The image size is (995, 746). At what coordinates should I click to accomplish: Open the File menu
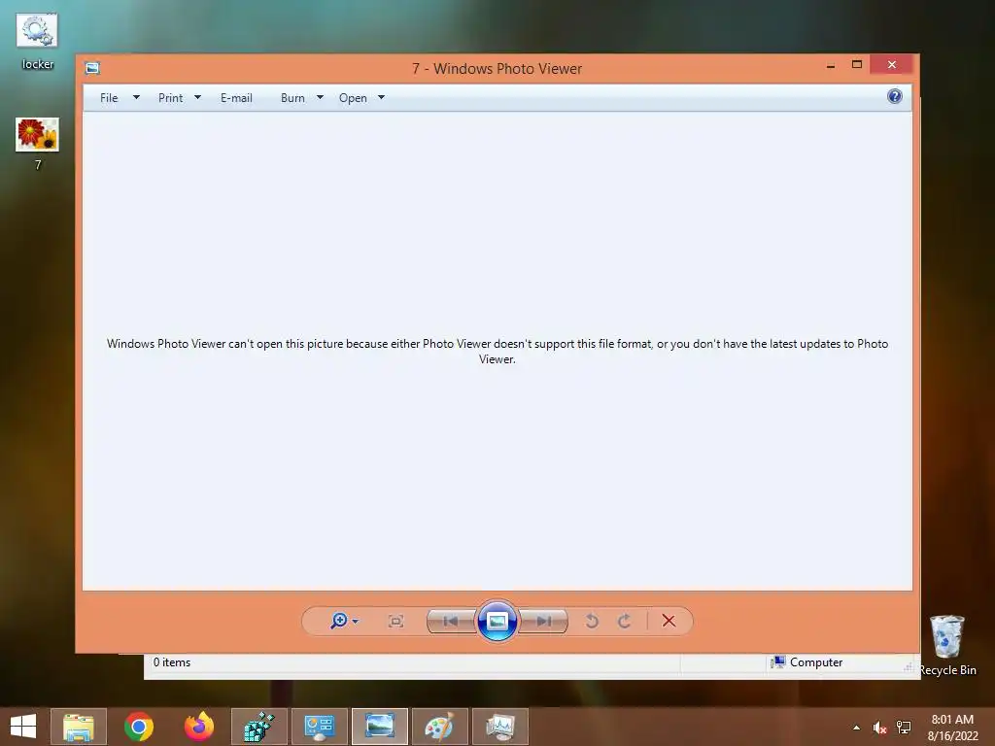(109, 98)
